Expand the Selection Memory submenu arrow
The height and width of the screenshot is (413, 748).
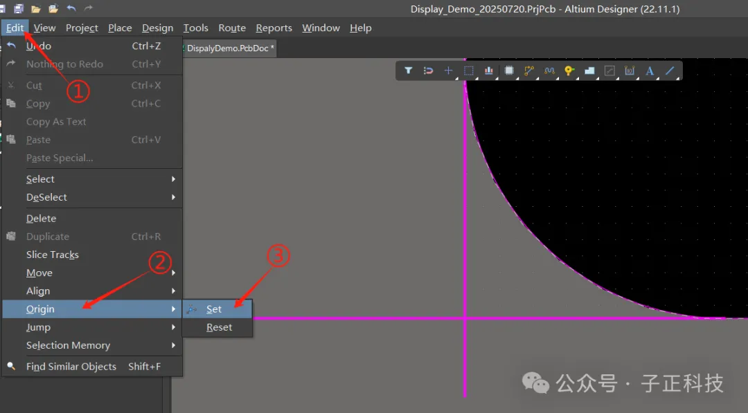pos(174,345)
